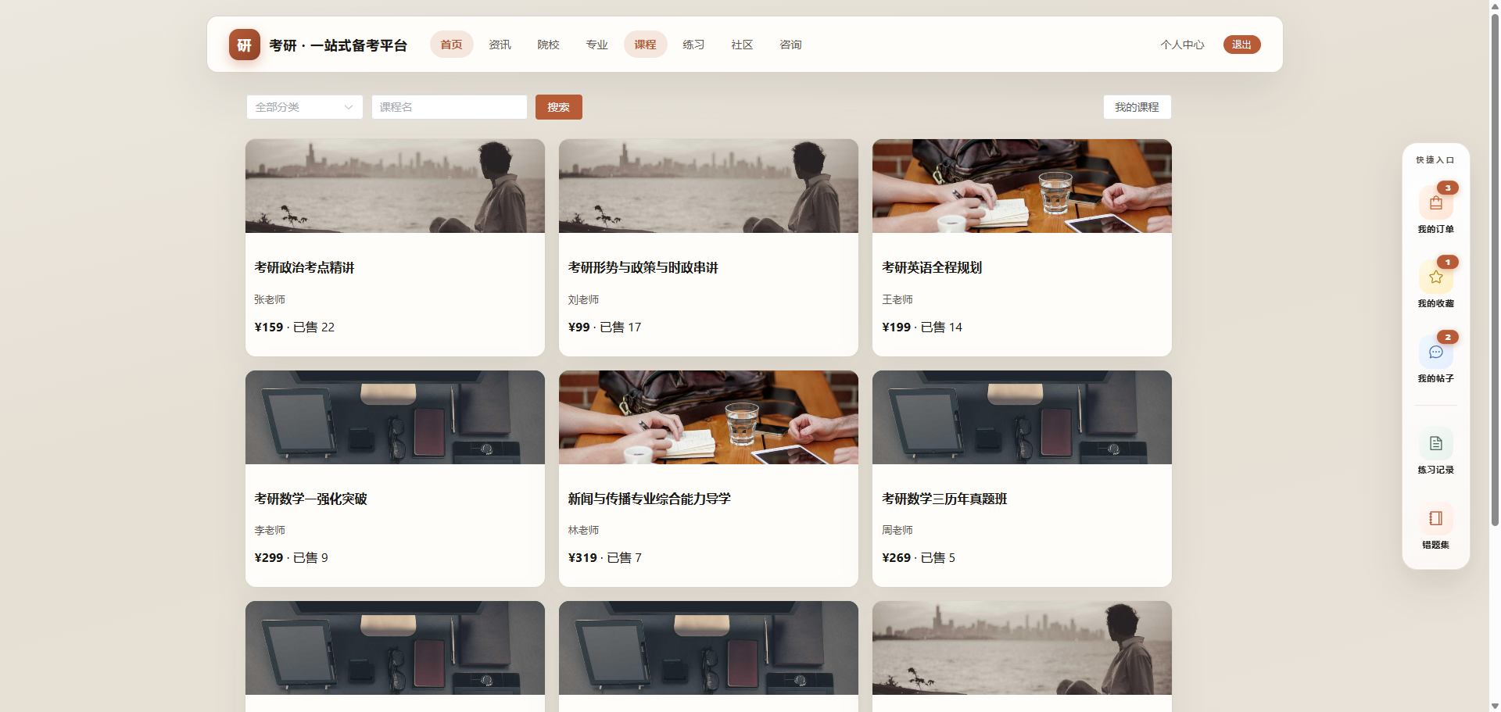Click price ¥159 · 已售 22
Viewport: 1501px width, 712px height.
[294, 327]
